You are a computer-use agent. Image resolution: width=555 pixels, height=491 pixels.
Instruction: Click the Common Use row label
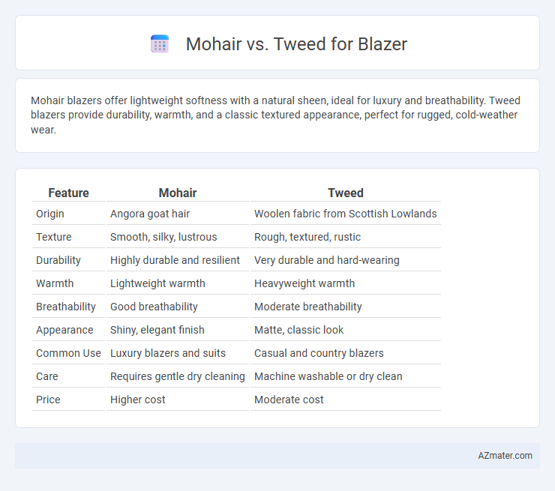point(68,353)
